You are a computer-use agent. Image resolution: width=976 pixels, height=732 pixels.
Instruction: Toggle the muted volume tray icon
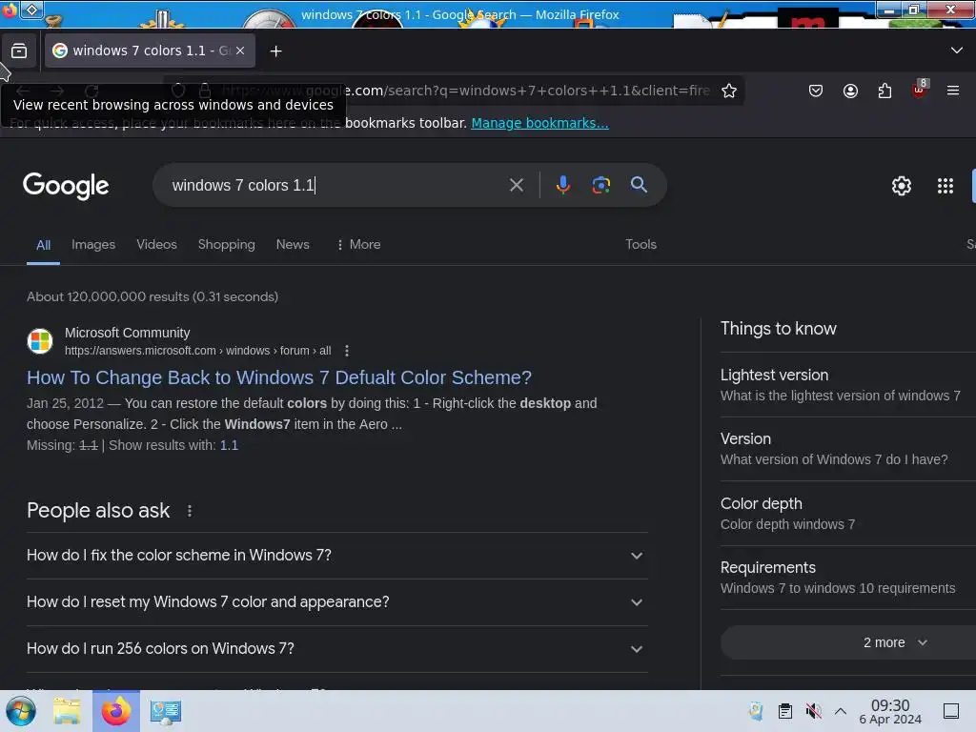coord(813,711)
